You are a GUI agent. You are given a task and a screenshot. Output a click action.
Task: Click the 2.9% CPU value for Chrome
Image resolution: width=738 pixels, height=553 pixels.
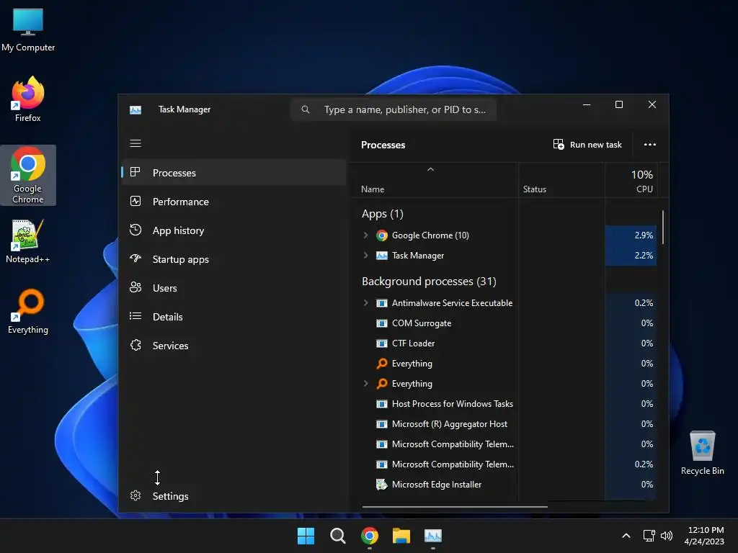coord(644,235)
